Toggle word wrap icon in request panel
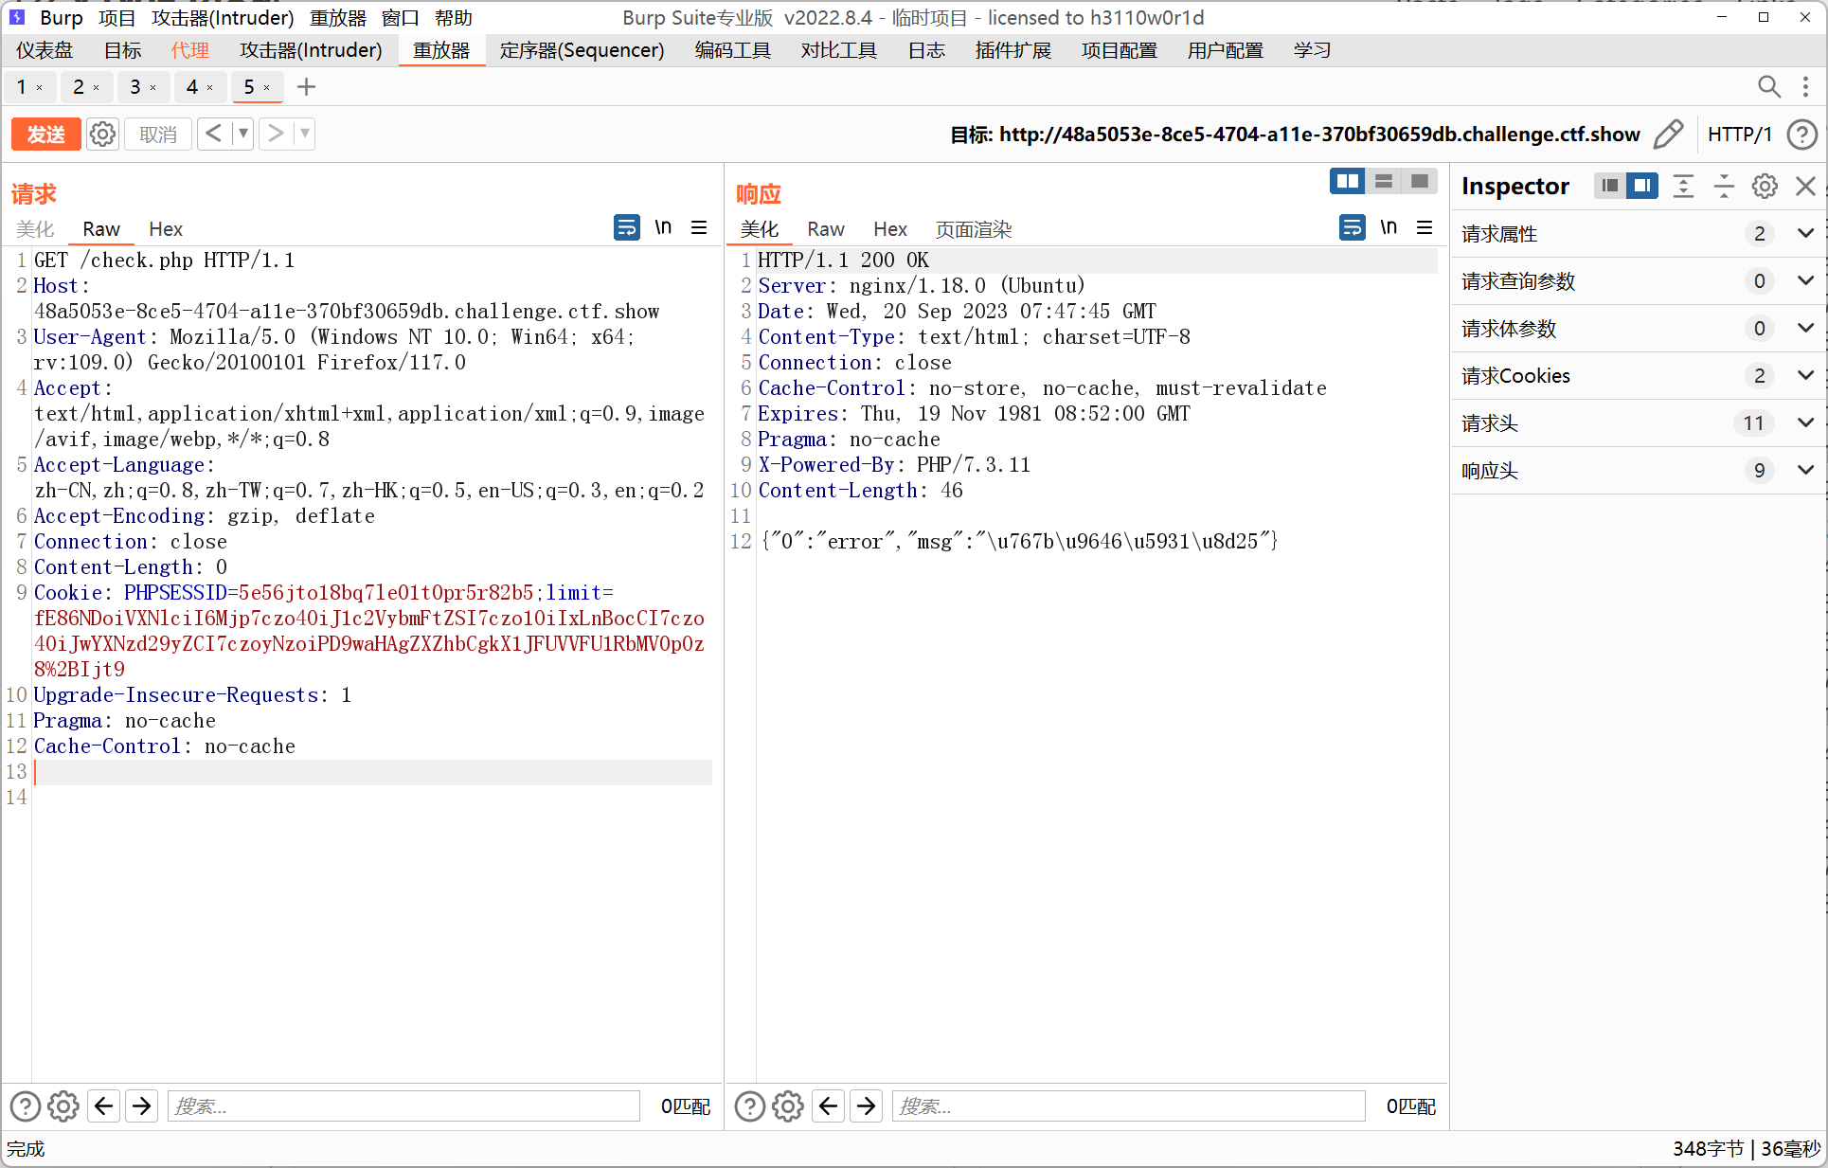 (626, 228)
